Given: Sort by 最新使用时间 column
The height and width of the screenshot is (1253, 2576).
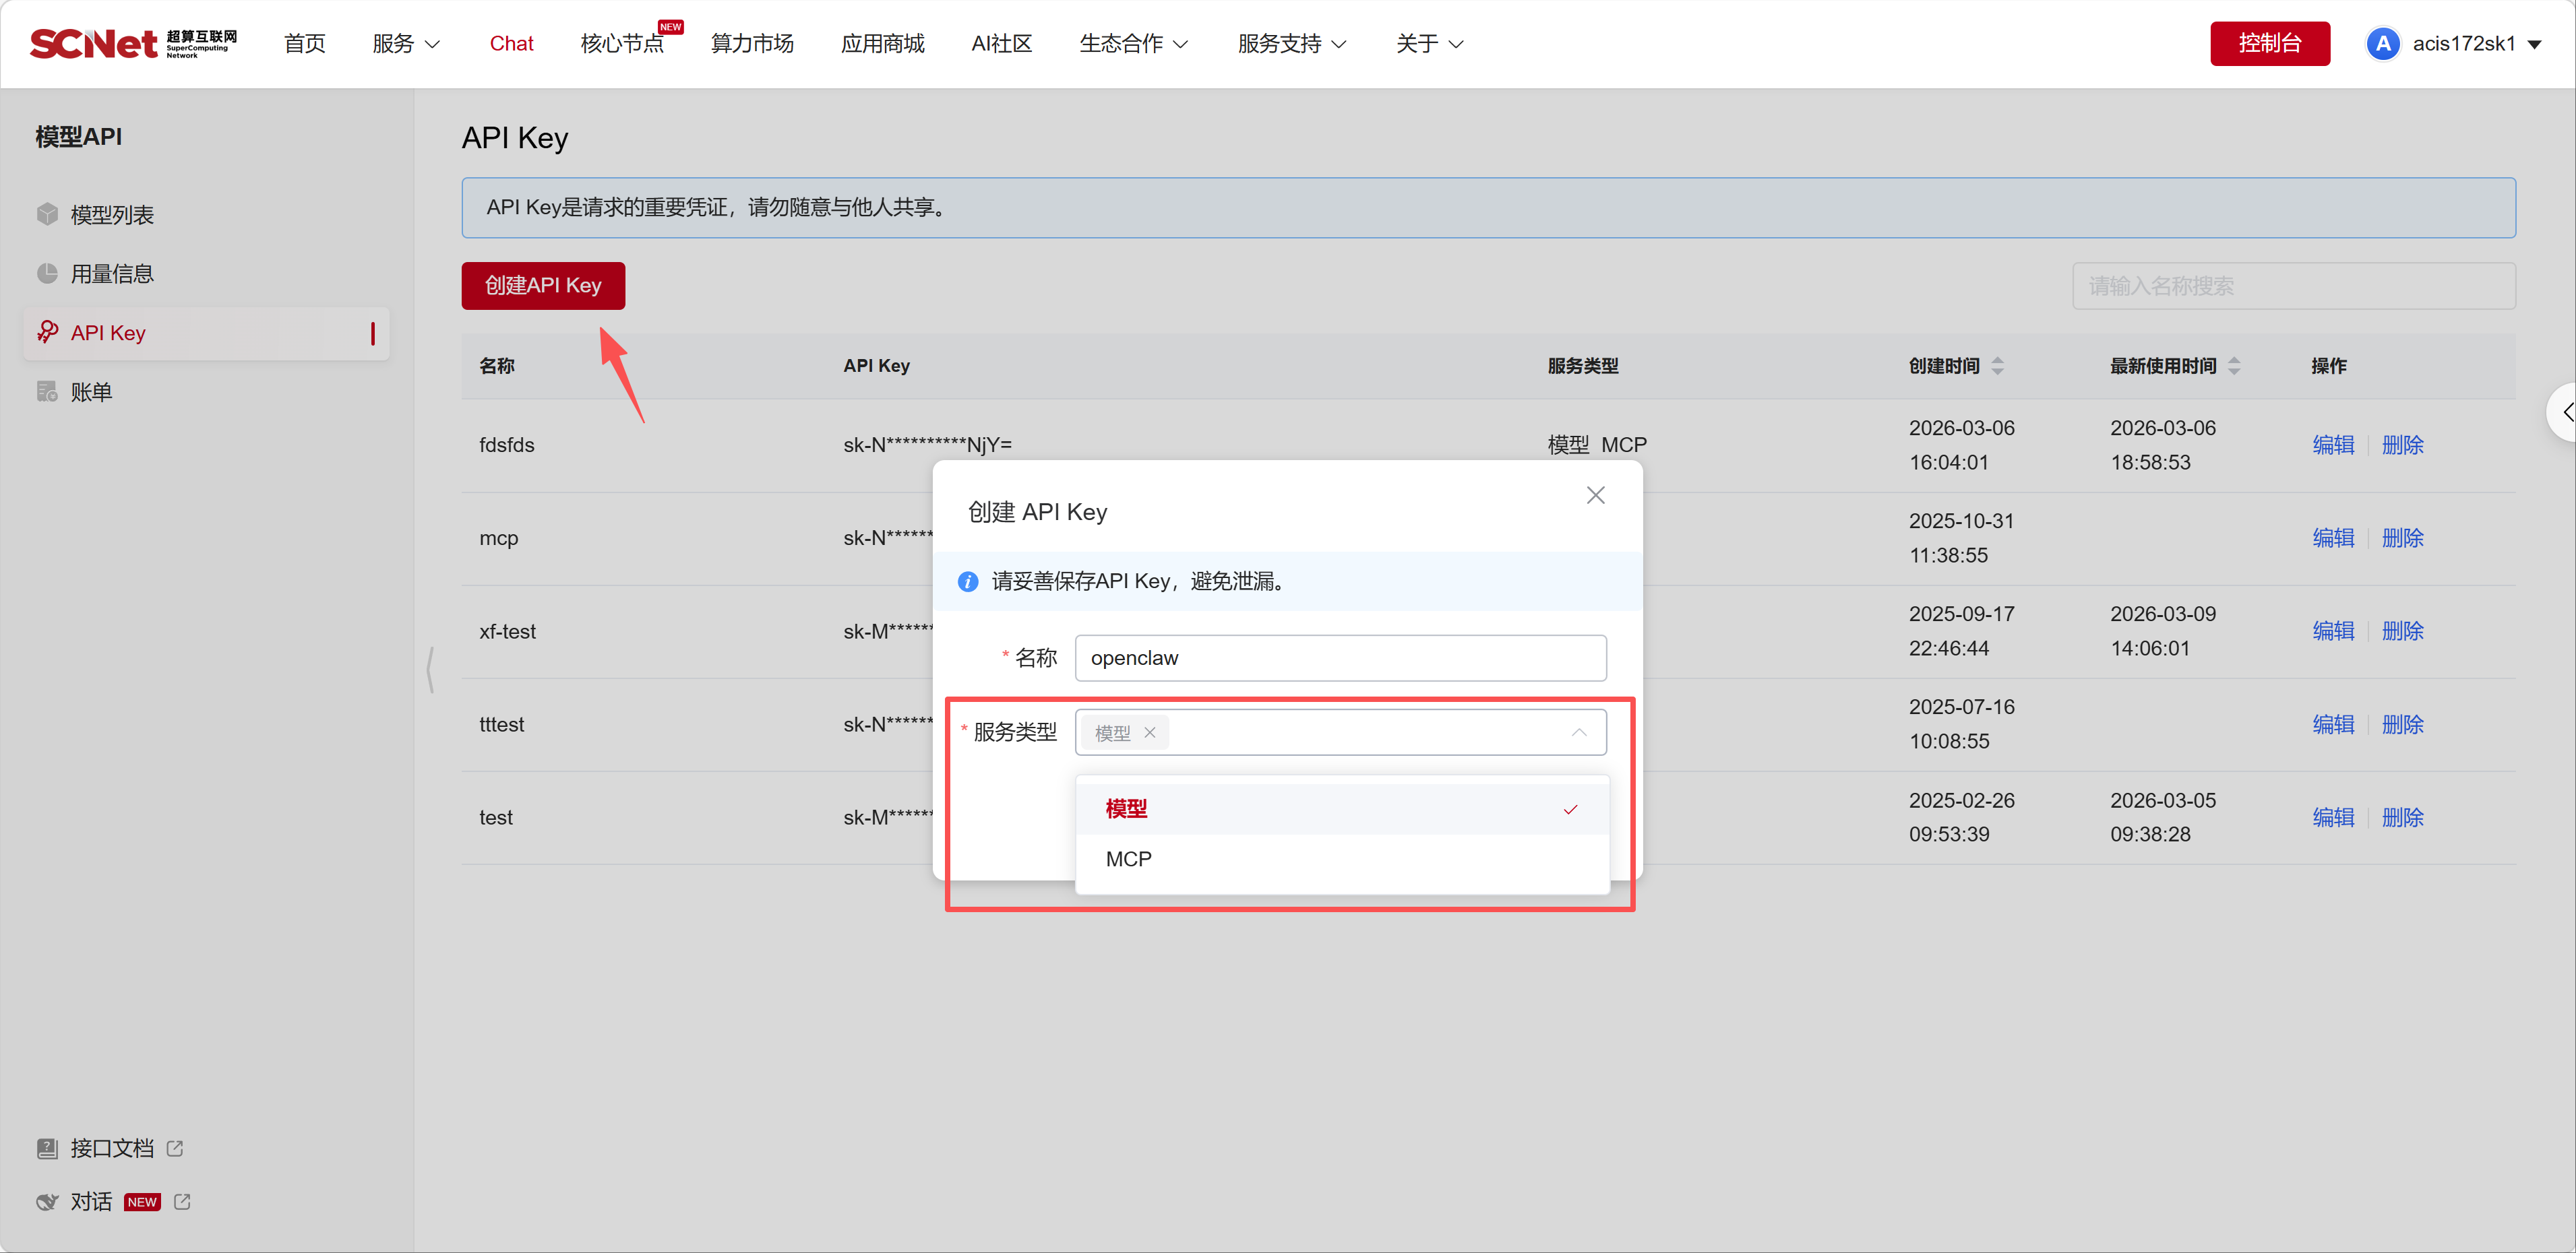Looking at the screenshot, I should pyautogui.click(x=2233, y=366).
